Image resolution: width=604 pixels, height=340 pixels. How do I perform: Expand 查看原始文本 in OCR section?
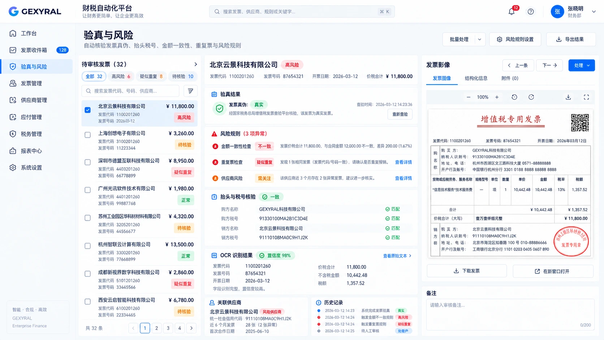click(x=397, y=256)
